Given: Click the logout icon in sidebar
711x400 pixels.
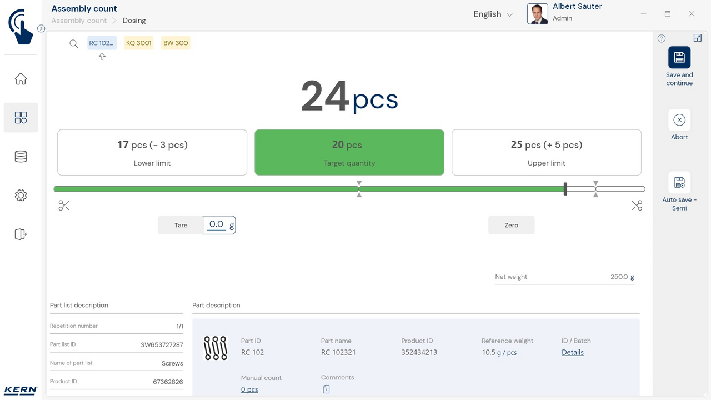Looking at the screenshot, I should tap(21, 234).
